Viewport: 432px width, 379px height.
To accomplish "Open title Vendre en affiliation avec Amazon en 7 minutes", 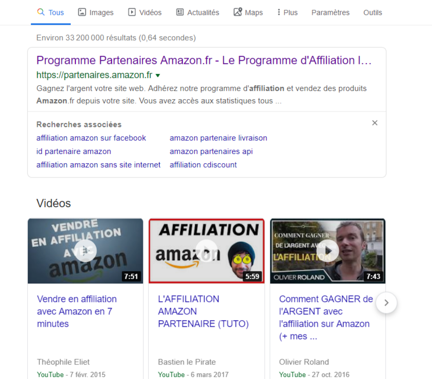I will coord(77,311).
